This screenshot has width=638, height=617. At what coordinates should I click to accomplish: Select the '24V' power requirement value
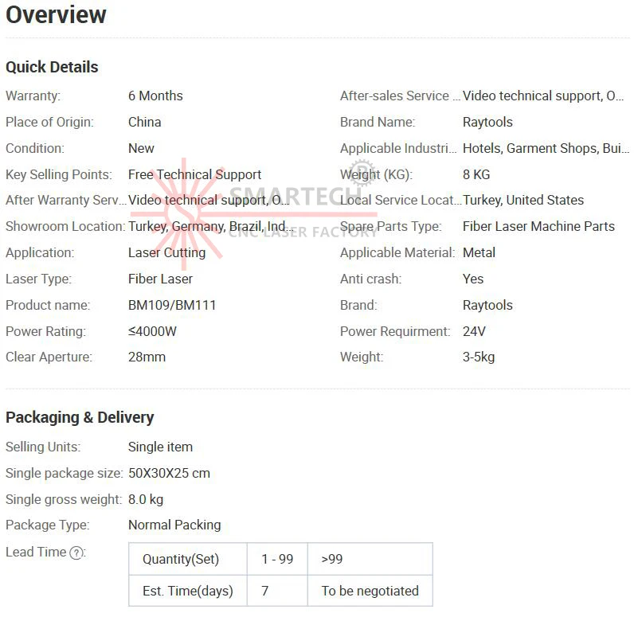474,331
